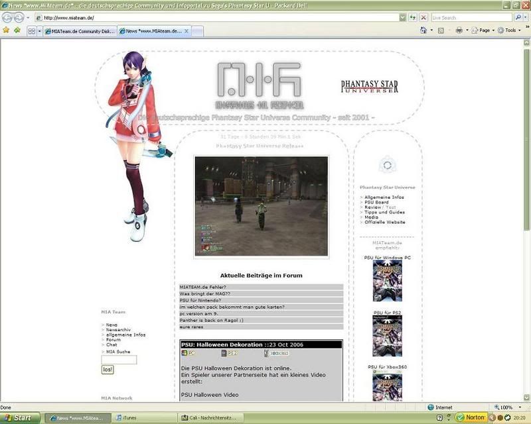Click the PS2 platform icon in the news post
The height and width of the screenshot is (424, 531).
coord(229,353)
